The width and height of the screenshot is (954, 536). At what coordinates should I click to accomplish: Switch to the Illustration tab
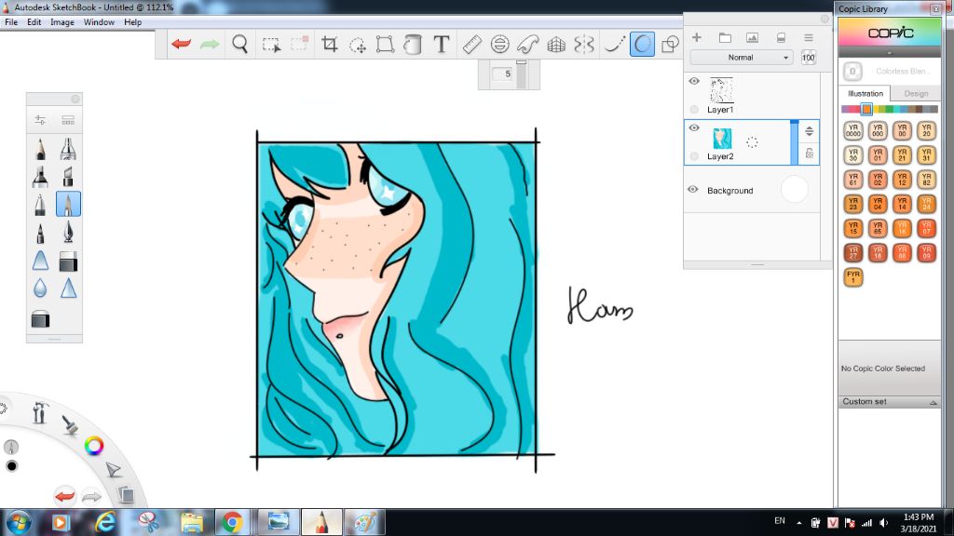[865, 94]
